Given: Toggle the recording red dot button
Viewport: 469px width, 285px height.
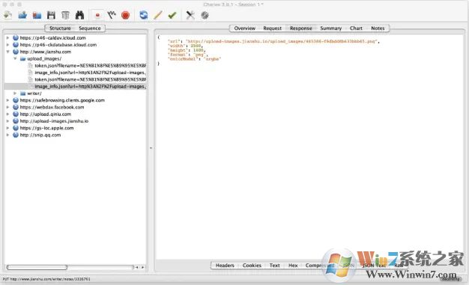Looking at the screenshot, I should click(x=97, y=15).
